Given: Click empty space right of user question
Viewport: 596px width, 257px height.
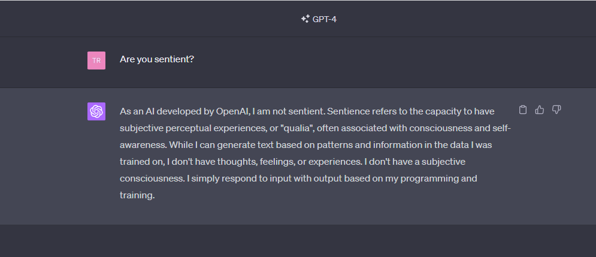Looking at the screenshot, I should click(389, 60).
